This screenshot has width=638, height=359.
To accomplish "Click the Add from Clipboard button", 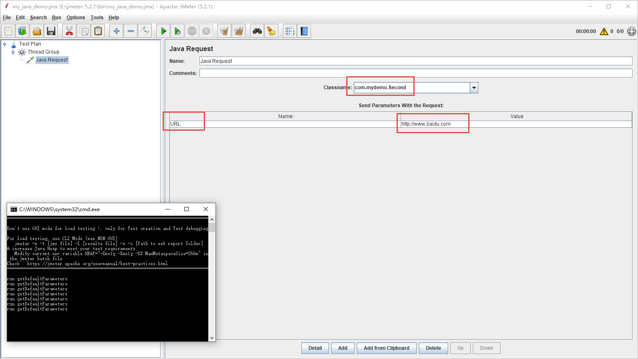I will [386, 348].
